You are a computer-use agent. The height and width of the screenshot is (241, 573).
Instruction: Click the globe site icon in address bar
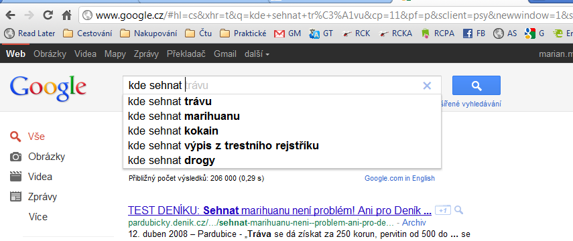pos(87,15)
